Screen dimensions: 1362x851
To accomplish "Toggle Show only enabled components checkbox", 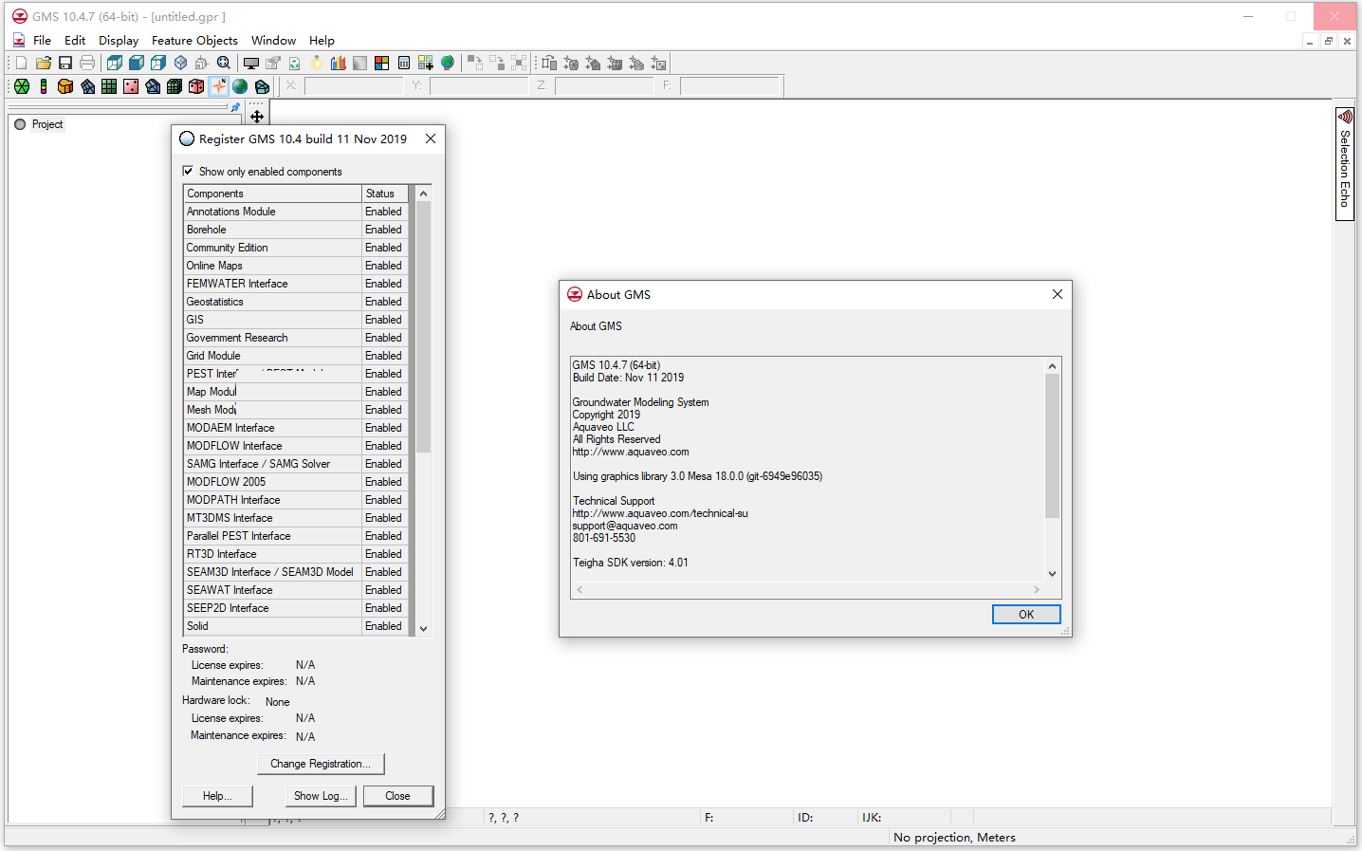I will click(x=188, y=171).
